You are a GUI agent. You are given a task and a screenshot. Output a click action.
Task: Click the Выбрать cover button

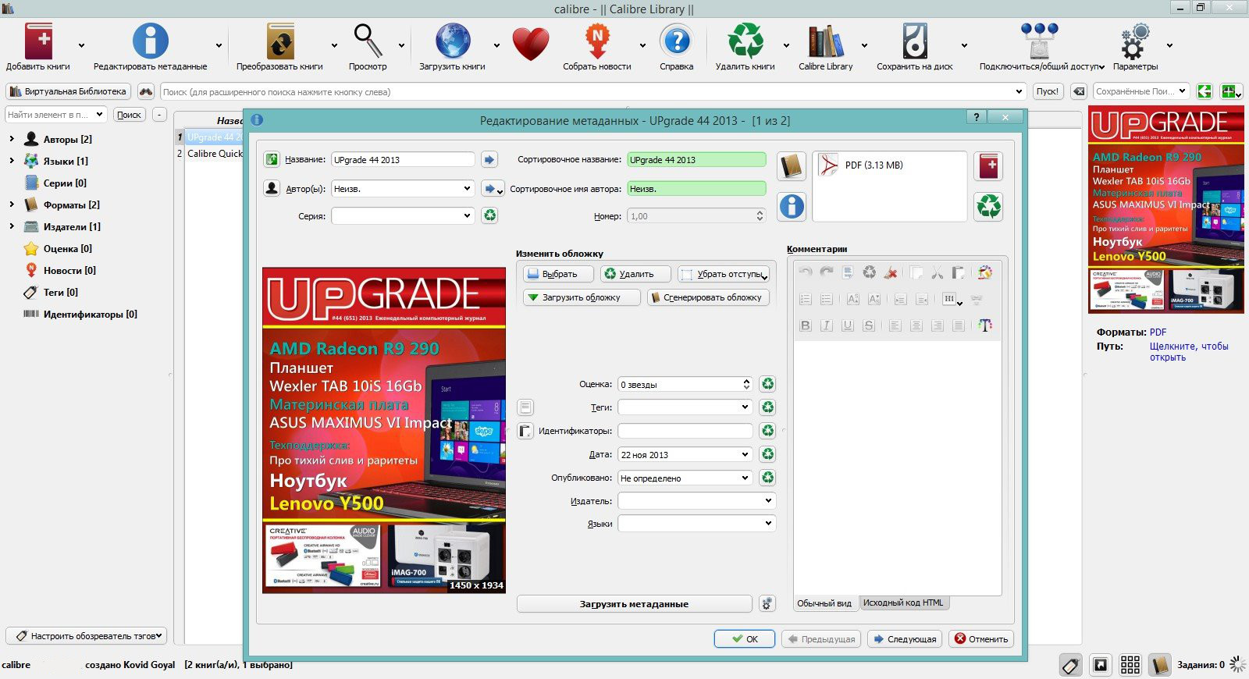[x=558, y=274]
